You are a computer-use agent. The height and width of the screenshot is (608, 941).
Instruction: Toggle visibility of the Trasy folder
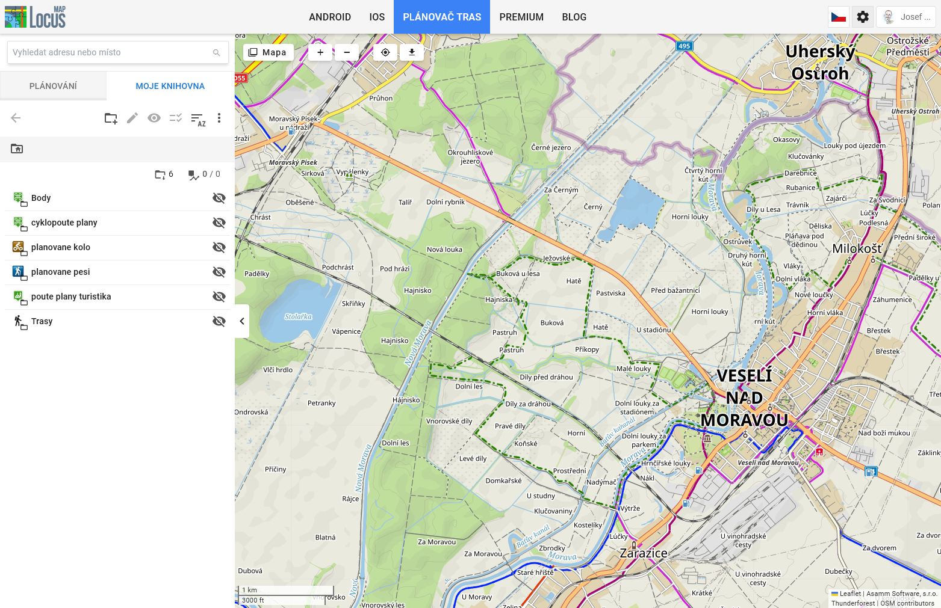(219, 322)
